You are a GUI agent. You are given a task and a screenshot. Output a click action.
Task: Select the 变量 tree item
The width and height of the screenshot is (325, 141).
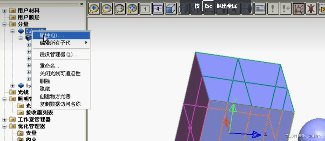pyautogui.click(x=31, y=133)
